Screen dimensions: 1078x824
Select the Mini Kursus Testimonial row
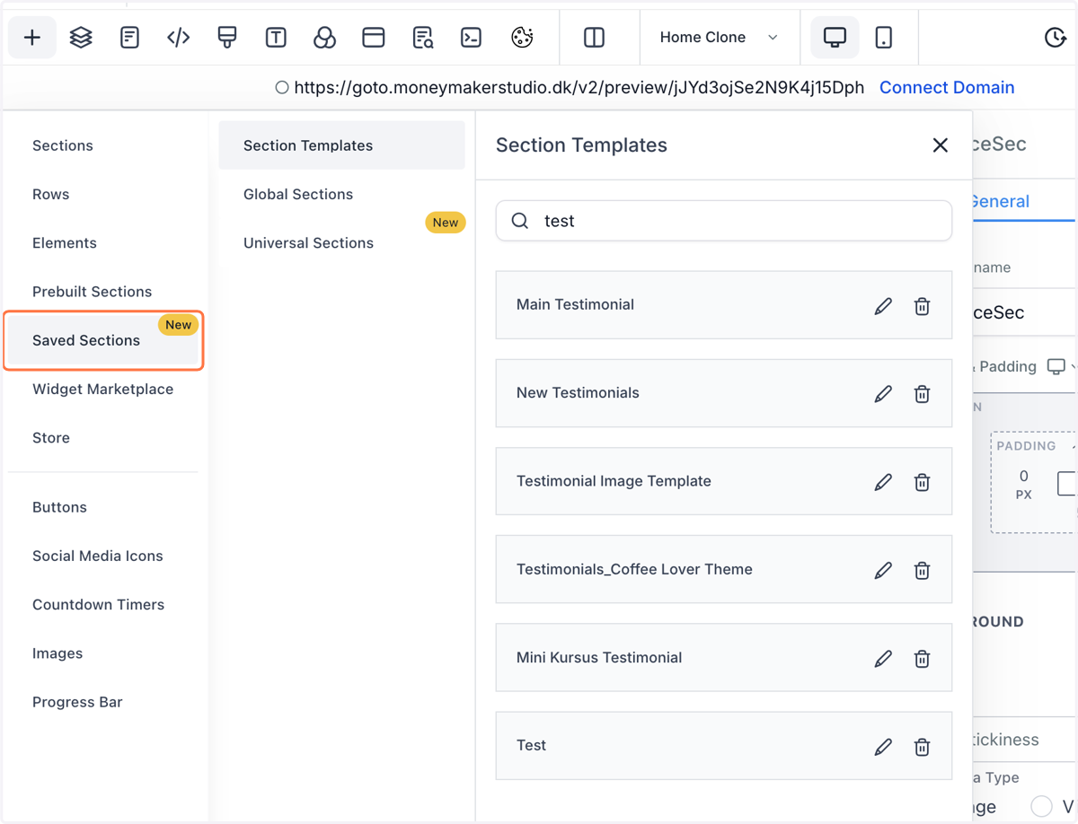pos(723,658)
